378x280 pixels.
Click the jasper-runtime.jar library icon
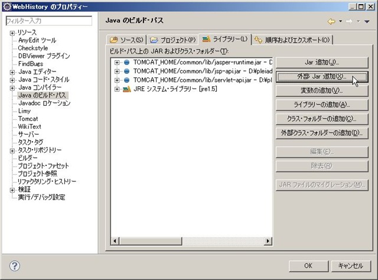click(x=126, y=63)
